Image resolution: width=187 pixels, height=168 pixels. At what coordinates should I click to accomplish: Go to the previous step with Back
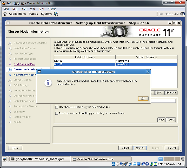pyautogui.click(x=125, y=148)
